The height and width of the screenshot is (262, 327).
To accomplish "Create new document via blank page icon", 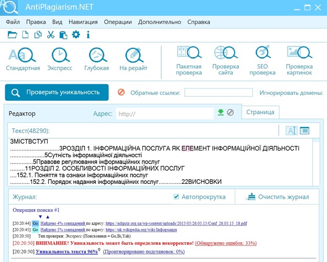I will 25,35.
